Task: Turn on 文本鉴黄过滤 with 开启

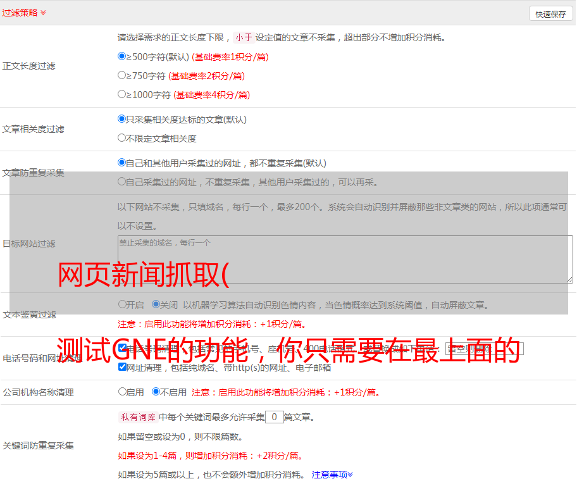Action: pyautogui.click(x=122, y=304)
